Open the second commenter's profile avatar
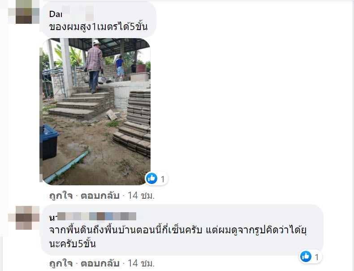The height and width of the screenshot is (271, 354). 24,218
